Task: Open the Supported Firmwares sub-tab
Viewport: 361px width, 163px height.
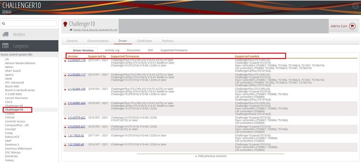Action: (x=174, y=50)
